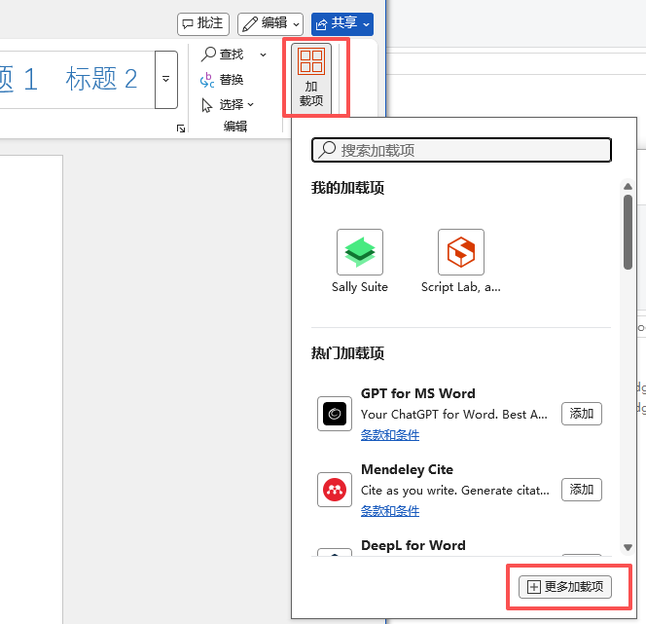Viewport: 646px width, 624px height.
Task: Click the GPT for MS Word title
Action: (417, 393)
